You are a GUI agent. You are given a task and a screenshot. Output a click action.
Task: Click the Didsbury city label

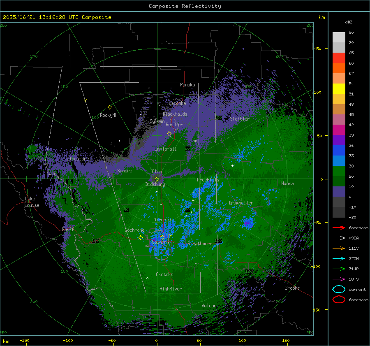pyautogui.click(x=155, y=184)
